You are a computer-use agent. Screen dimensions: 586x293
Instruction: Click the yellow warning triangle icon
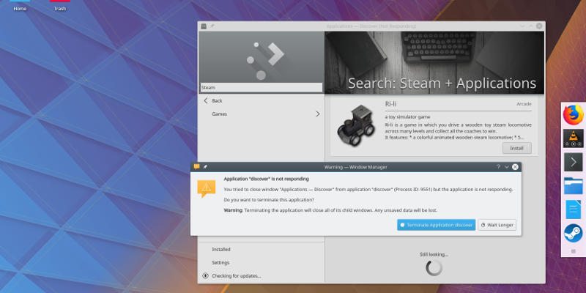point(207,189)
